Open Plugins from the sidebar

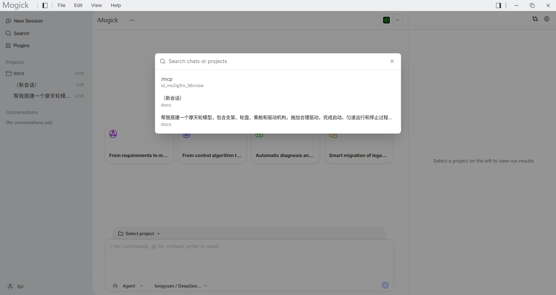point(21,45)
